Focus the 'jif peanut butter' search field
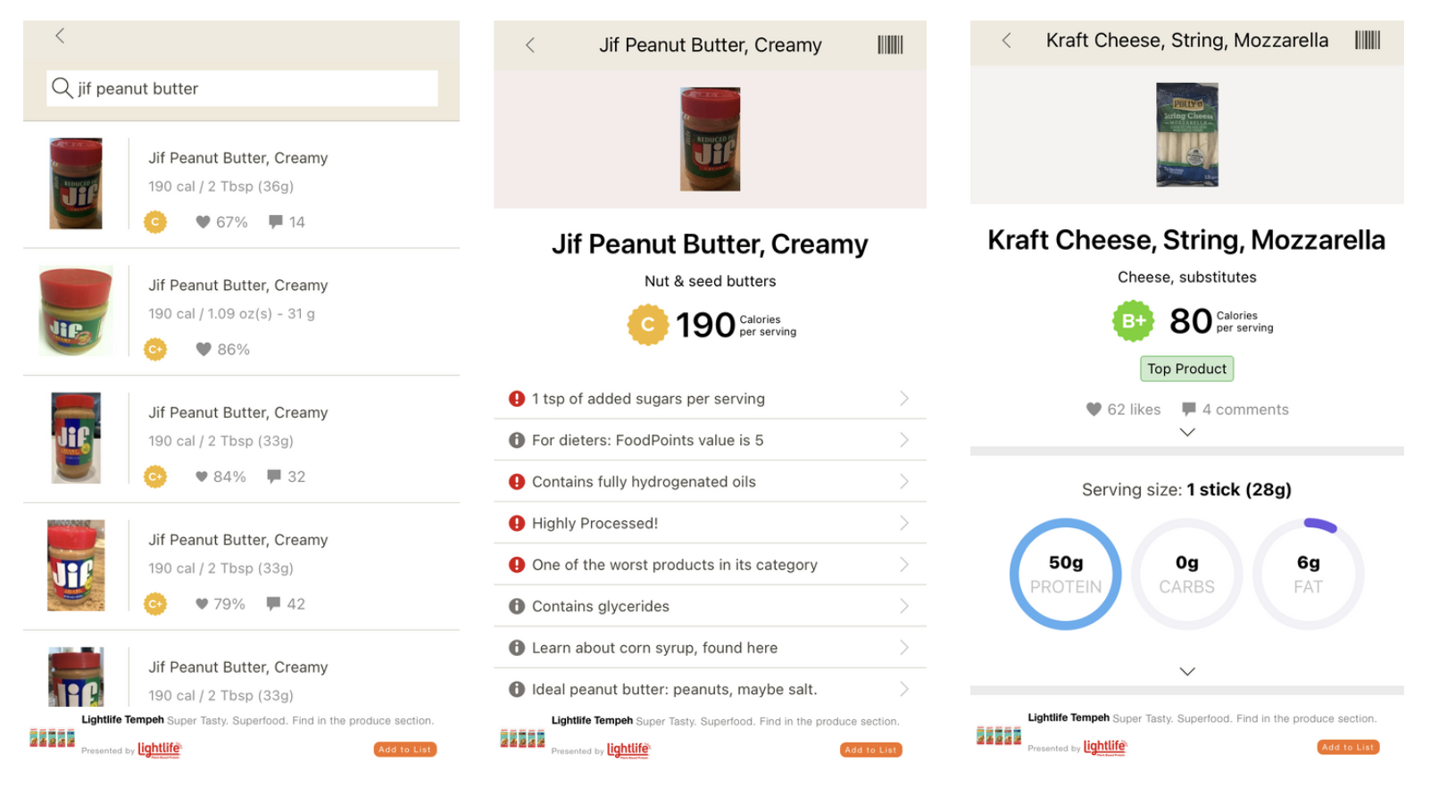This screenshot has height=796, width=1439. [242, 88]
